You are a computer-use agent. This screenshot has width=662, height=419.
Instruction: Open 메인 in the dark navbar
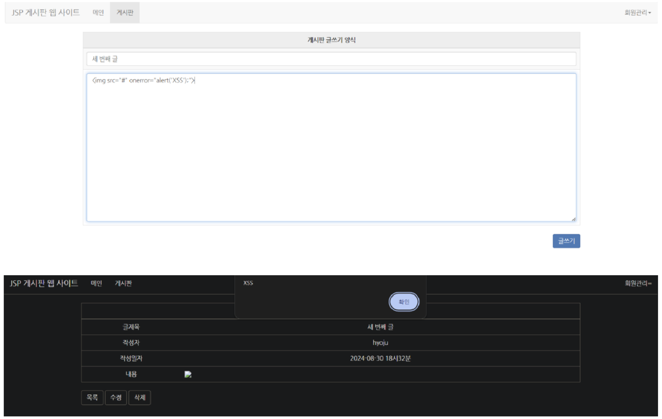[96, 283]
